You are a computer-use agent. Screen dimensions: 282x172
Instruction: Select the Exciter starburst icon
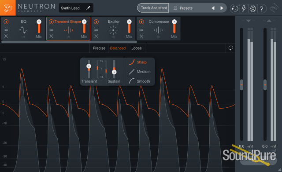[113, 30]
